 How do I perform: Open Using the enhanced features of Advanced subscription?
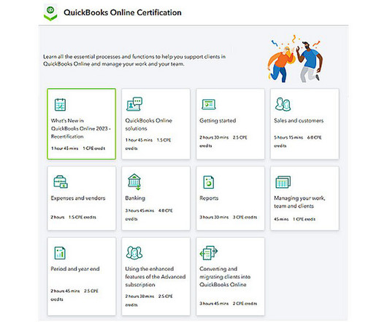tap(156, 277)
